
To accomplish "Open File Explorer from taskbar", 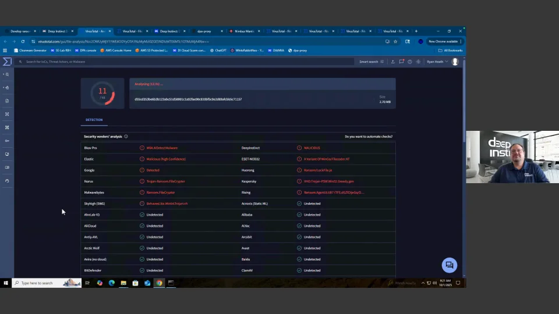I will [x=123, y=283].
